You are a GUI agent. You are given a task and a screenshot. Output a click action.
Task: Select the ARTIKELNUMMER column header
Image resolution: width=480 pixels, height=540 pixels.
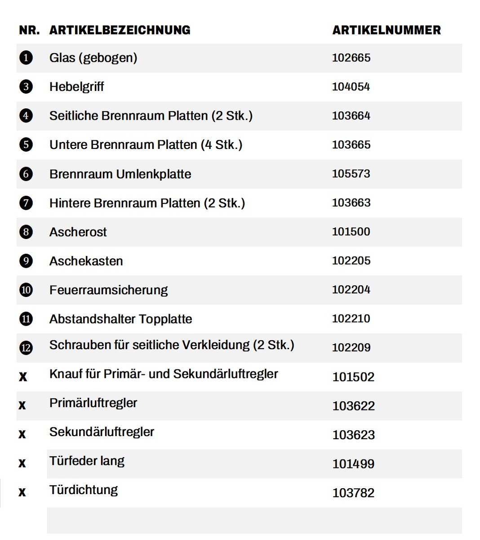click(x=387, y=30)
